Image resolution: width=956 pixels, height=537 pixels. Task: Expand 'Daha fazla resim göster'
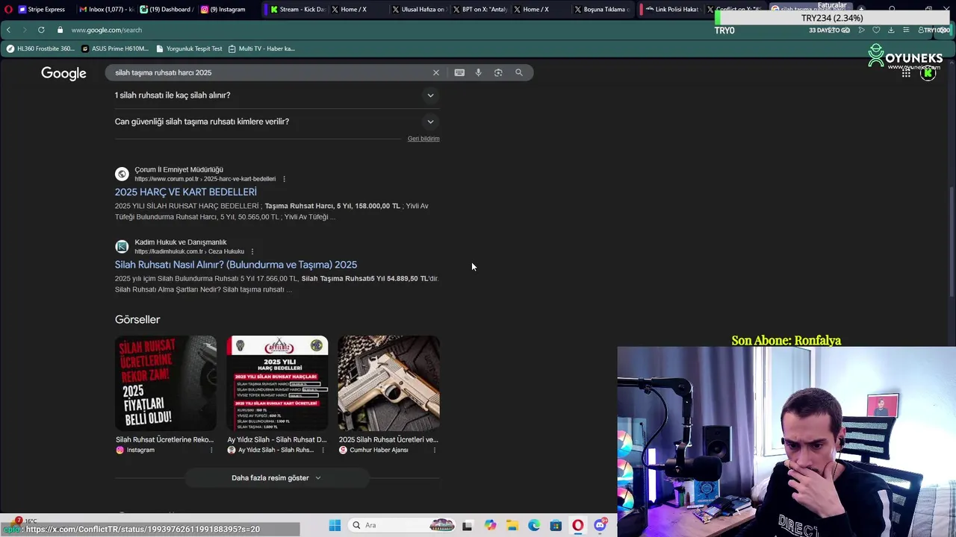[x=276, y=478]
